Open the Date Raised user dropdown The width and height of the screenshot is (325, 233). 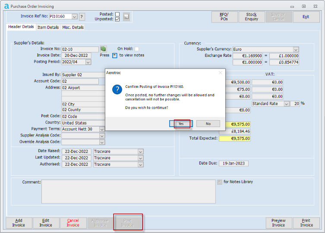140,152
